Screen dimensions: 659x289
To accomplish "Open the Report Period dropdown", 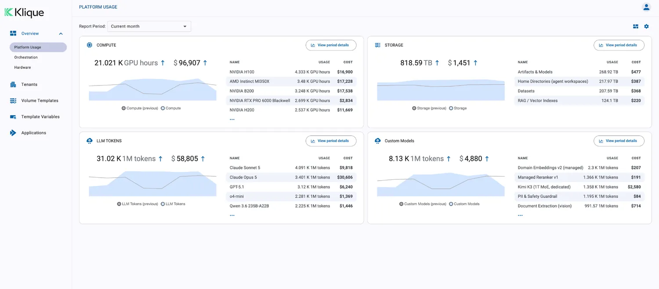I will (149, 26).
